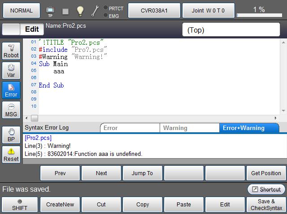
Task: Click the BP breakpoint hand icon
Action: point(11,135)
